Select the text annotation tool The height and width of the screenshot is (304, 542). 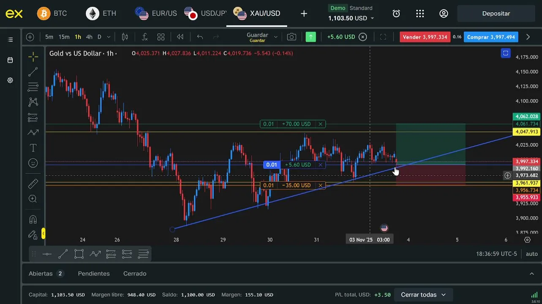pos(33,148)
